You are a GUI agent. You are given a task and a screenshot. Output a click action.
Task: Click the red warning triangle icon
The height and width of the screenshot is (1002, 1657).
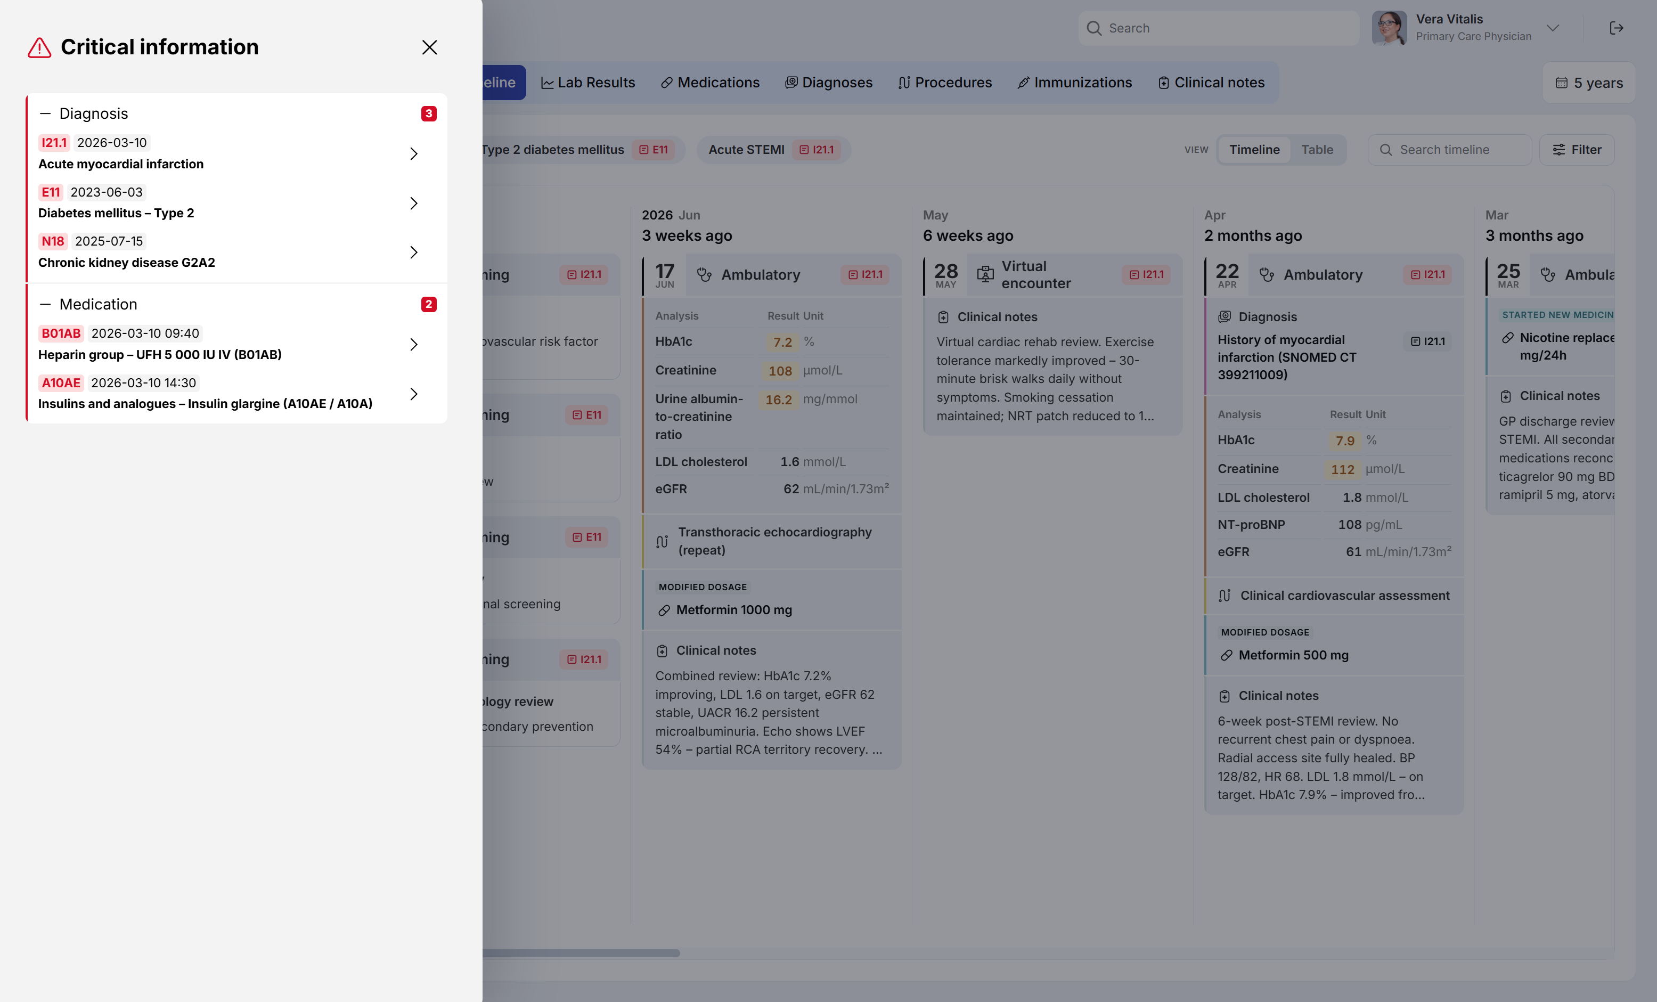point(39,47)
